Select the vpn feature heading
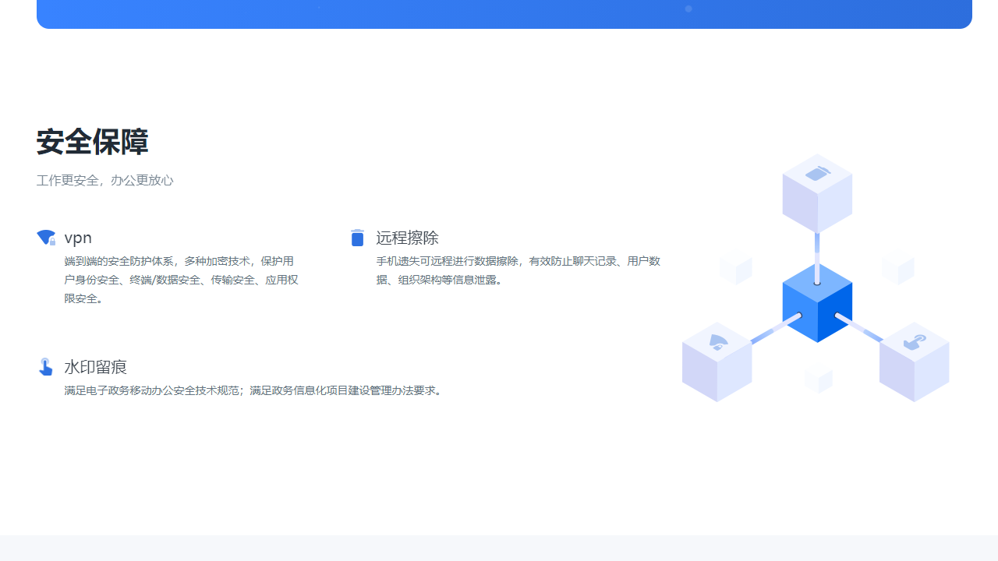Viewport: 998px width, 561px height. 78,238
